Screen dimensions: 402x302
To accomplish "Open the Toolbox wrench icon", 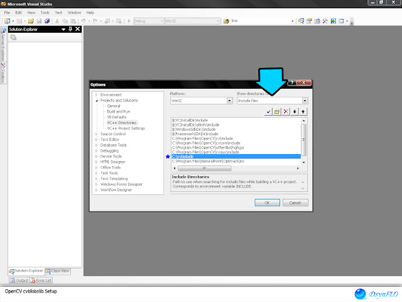I will click(x=325, y=21).
